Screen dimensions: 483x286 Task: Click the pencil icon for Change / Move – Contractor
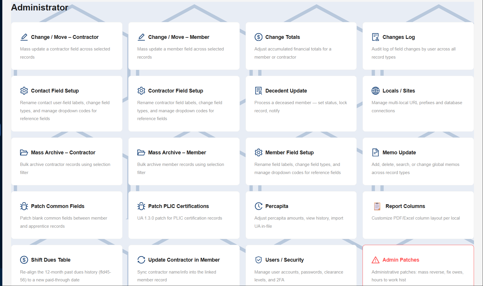point(24,37)
